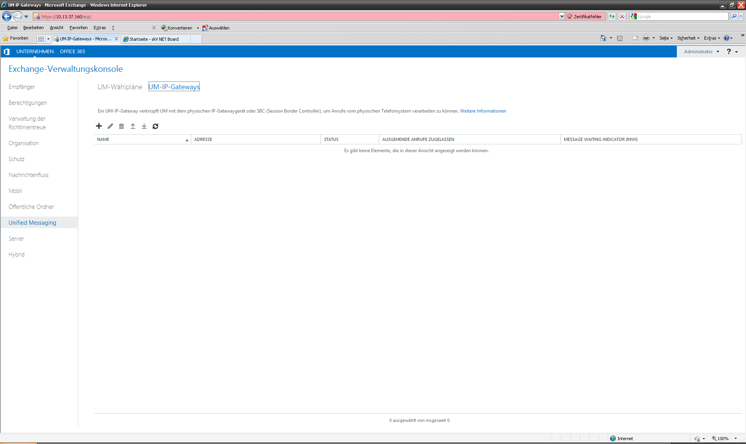The height and width of the screenshot is (444, 746).
Task: Open the Extras menu in the menu bar
Action: pos(99,28)
